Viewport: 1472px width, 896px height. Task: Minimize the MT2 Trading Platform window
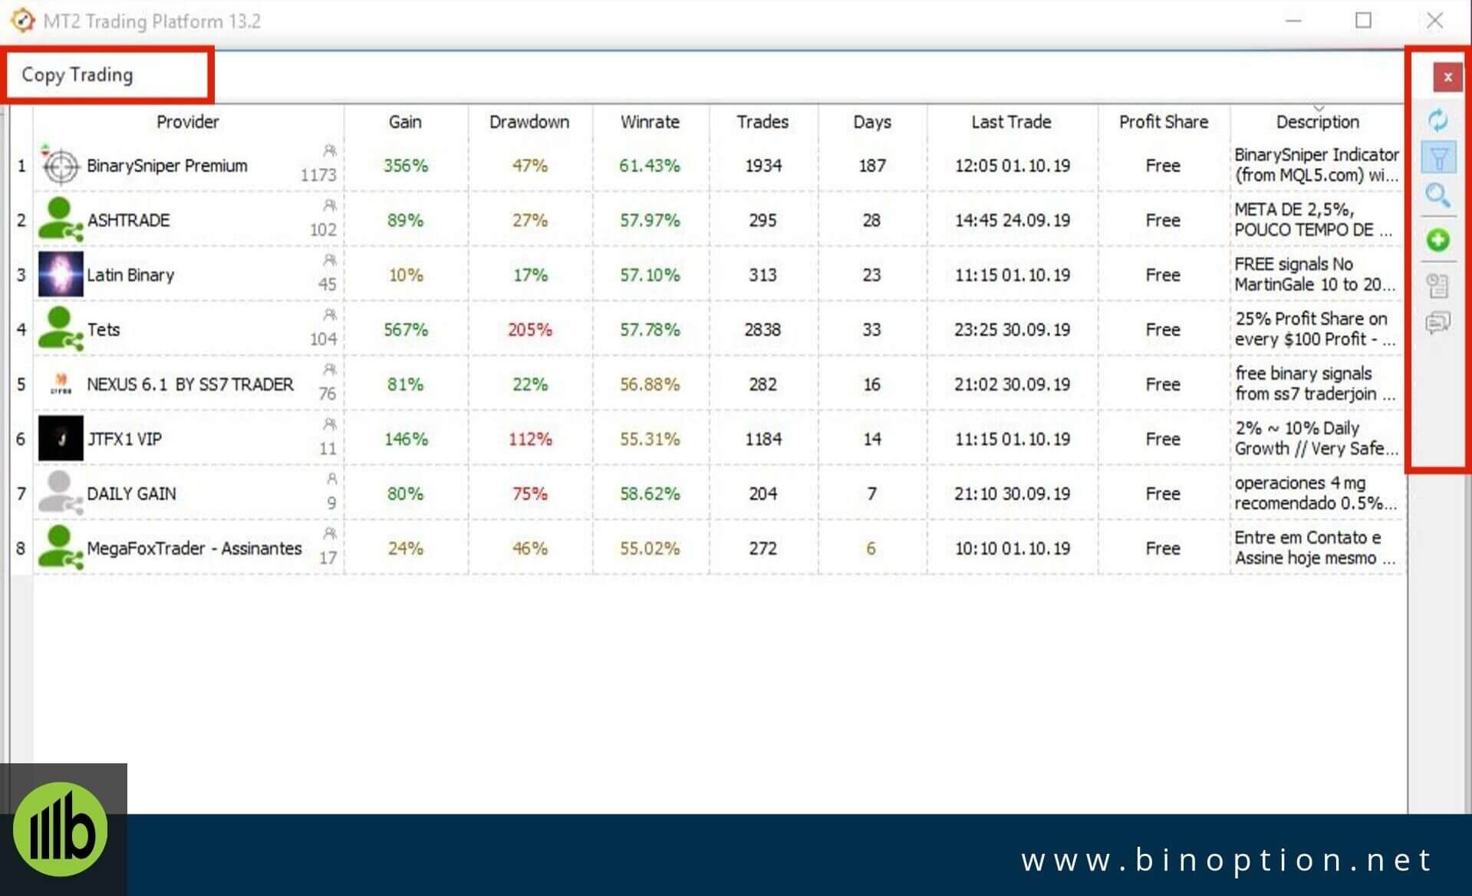[1293, 21]
